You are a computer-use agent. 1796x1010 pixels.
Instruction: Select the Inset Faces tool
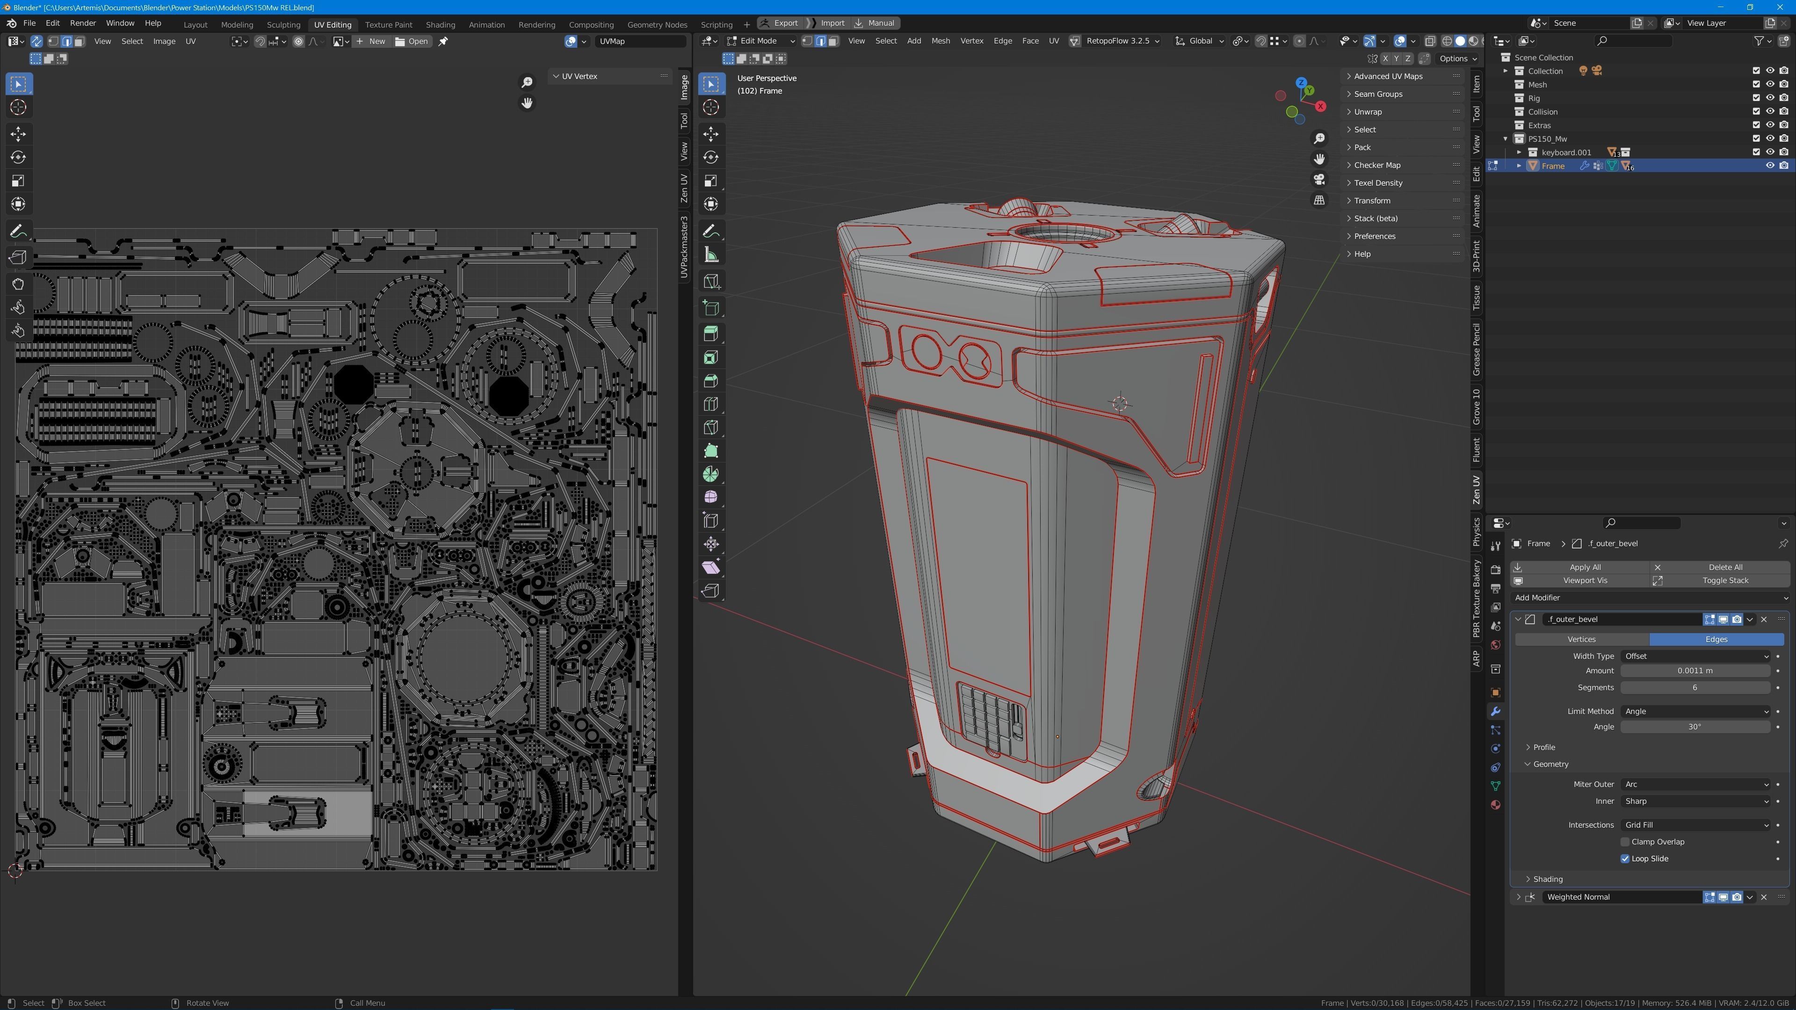710,358
